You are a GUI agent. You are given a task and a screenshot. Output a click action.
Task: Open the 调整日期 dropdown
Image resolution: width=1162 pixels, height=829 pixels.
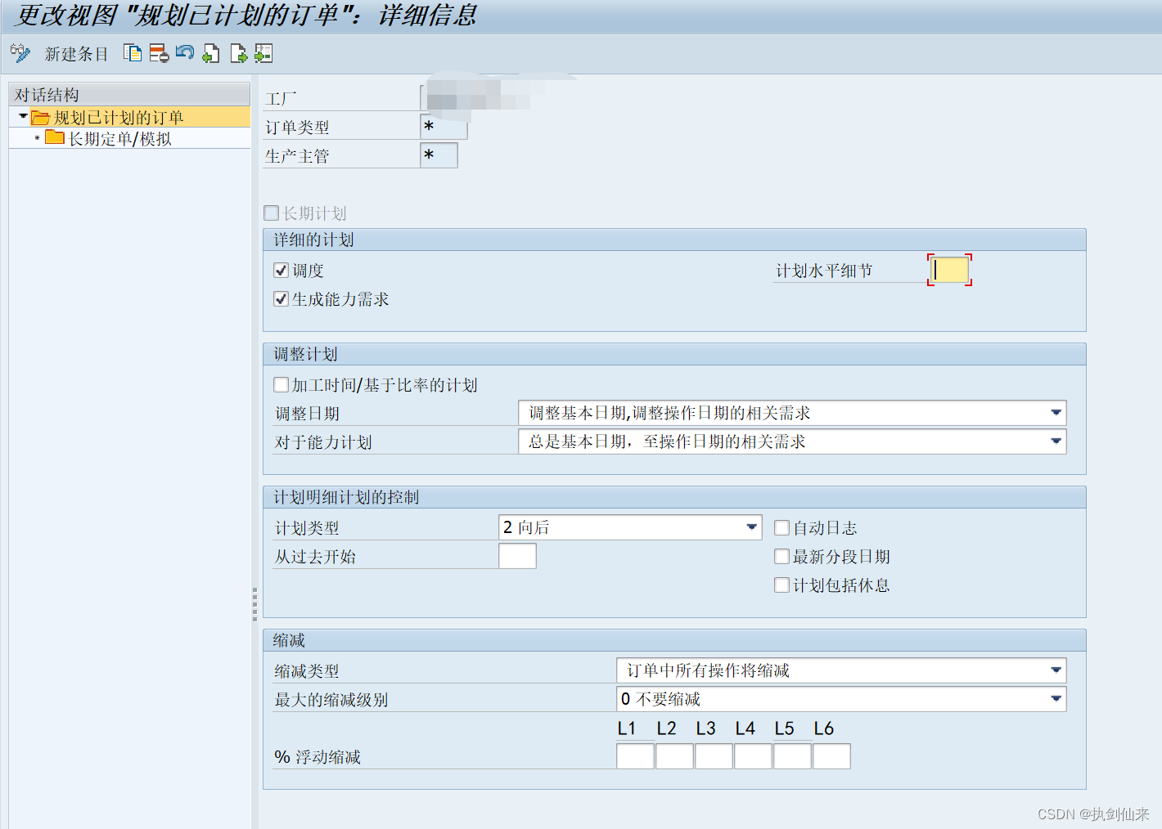pos(1056,413)
